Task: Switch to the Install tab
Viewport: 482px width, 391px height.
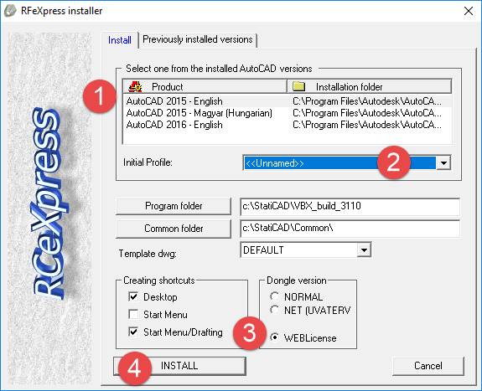Action: (x=120, y=40)
